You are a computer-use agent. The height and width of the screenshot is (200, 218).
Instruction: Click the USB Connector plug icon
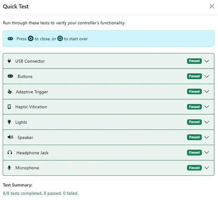(9, 61)
